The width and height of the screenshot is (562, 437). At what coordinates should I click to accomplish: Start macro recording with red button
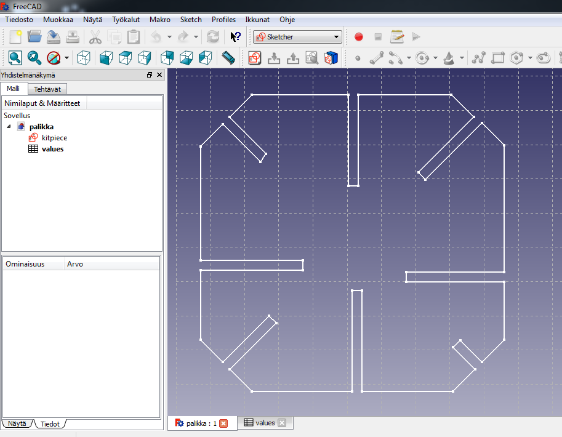click(359, 37)
